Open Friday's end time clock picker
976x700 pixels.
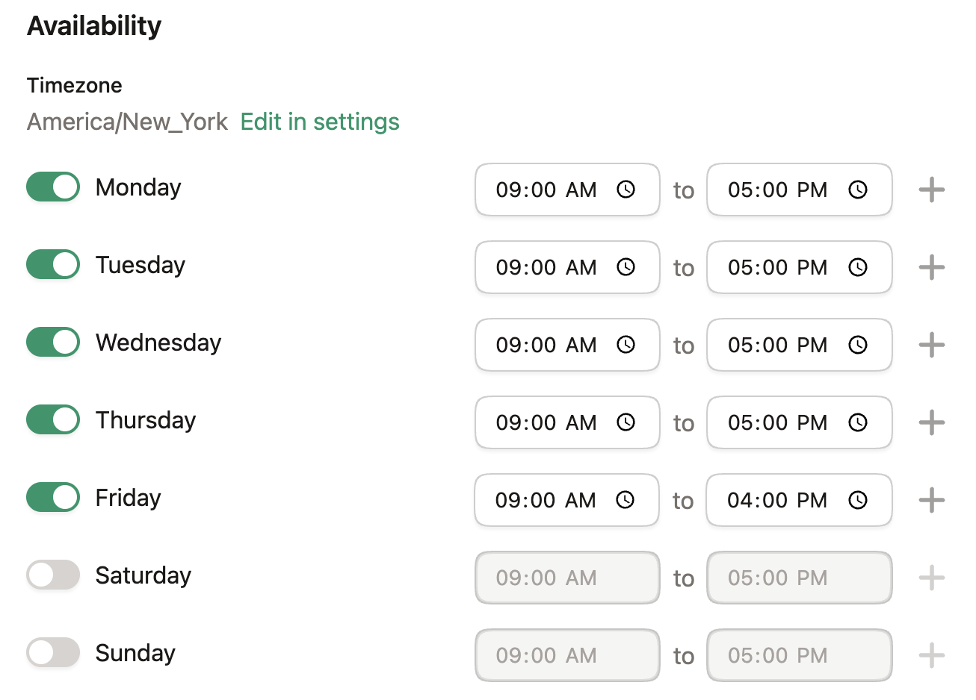coord(859,500)
